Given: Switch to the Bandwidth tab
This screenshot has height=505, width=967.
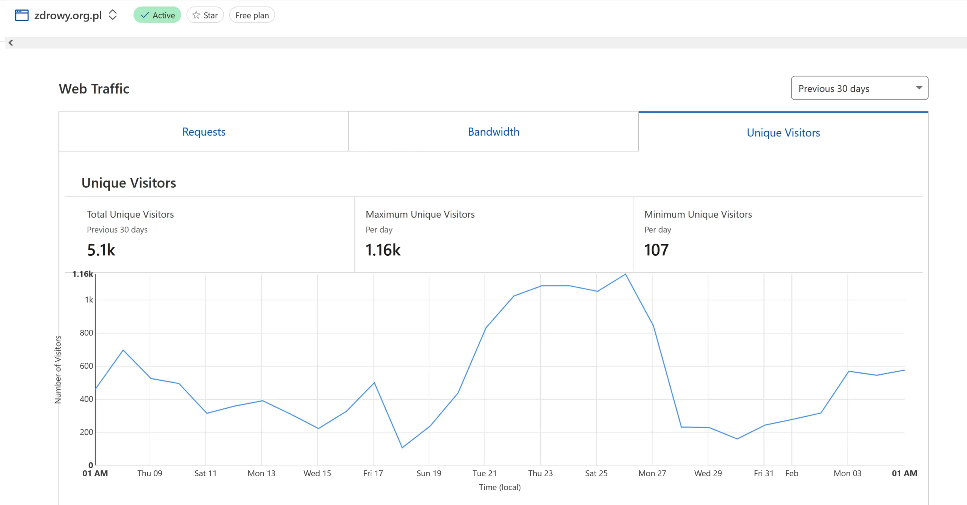Looking at the screenshot, I should click(493, 131).
